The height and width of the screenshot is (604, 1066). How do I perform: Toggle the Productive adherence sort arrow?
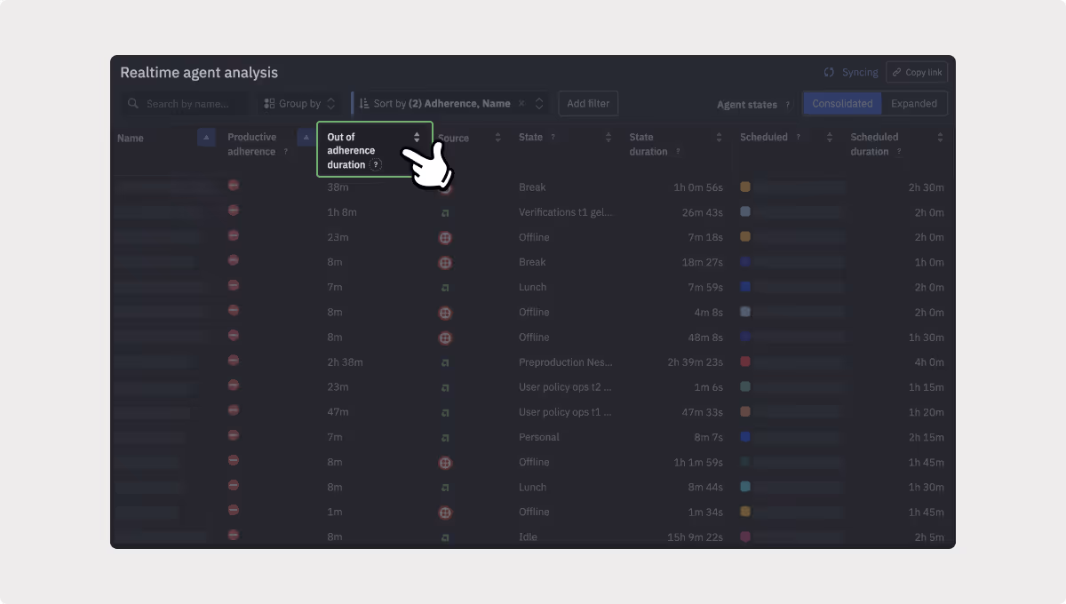(306, 138)
